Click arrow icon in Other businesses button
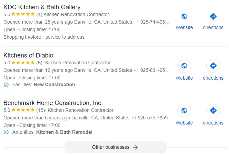This screenshot has width=229, height=156. click(135, 147)
